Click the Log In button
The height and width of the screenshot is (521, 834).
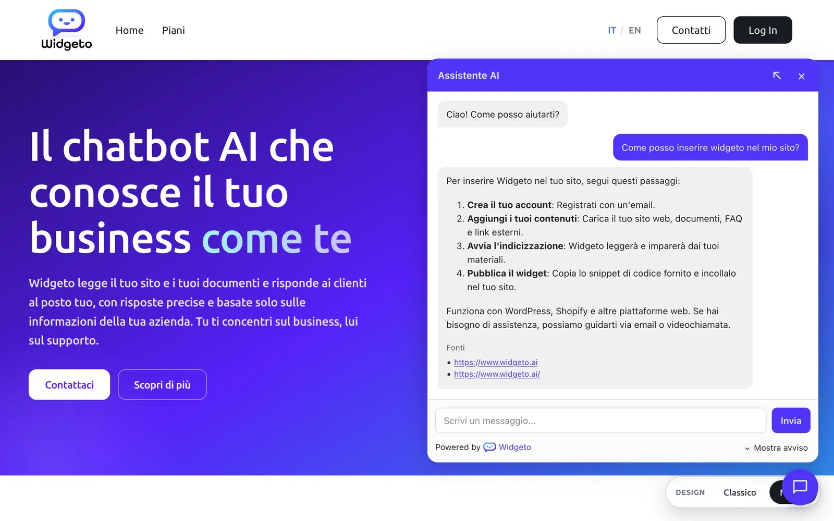point(763,30)
